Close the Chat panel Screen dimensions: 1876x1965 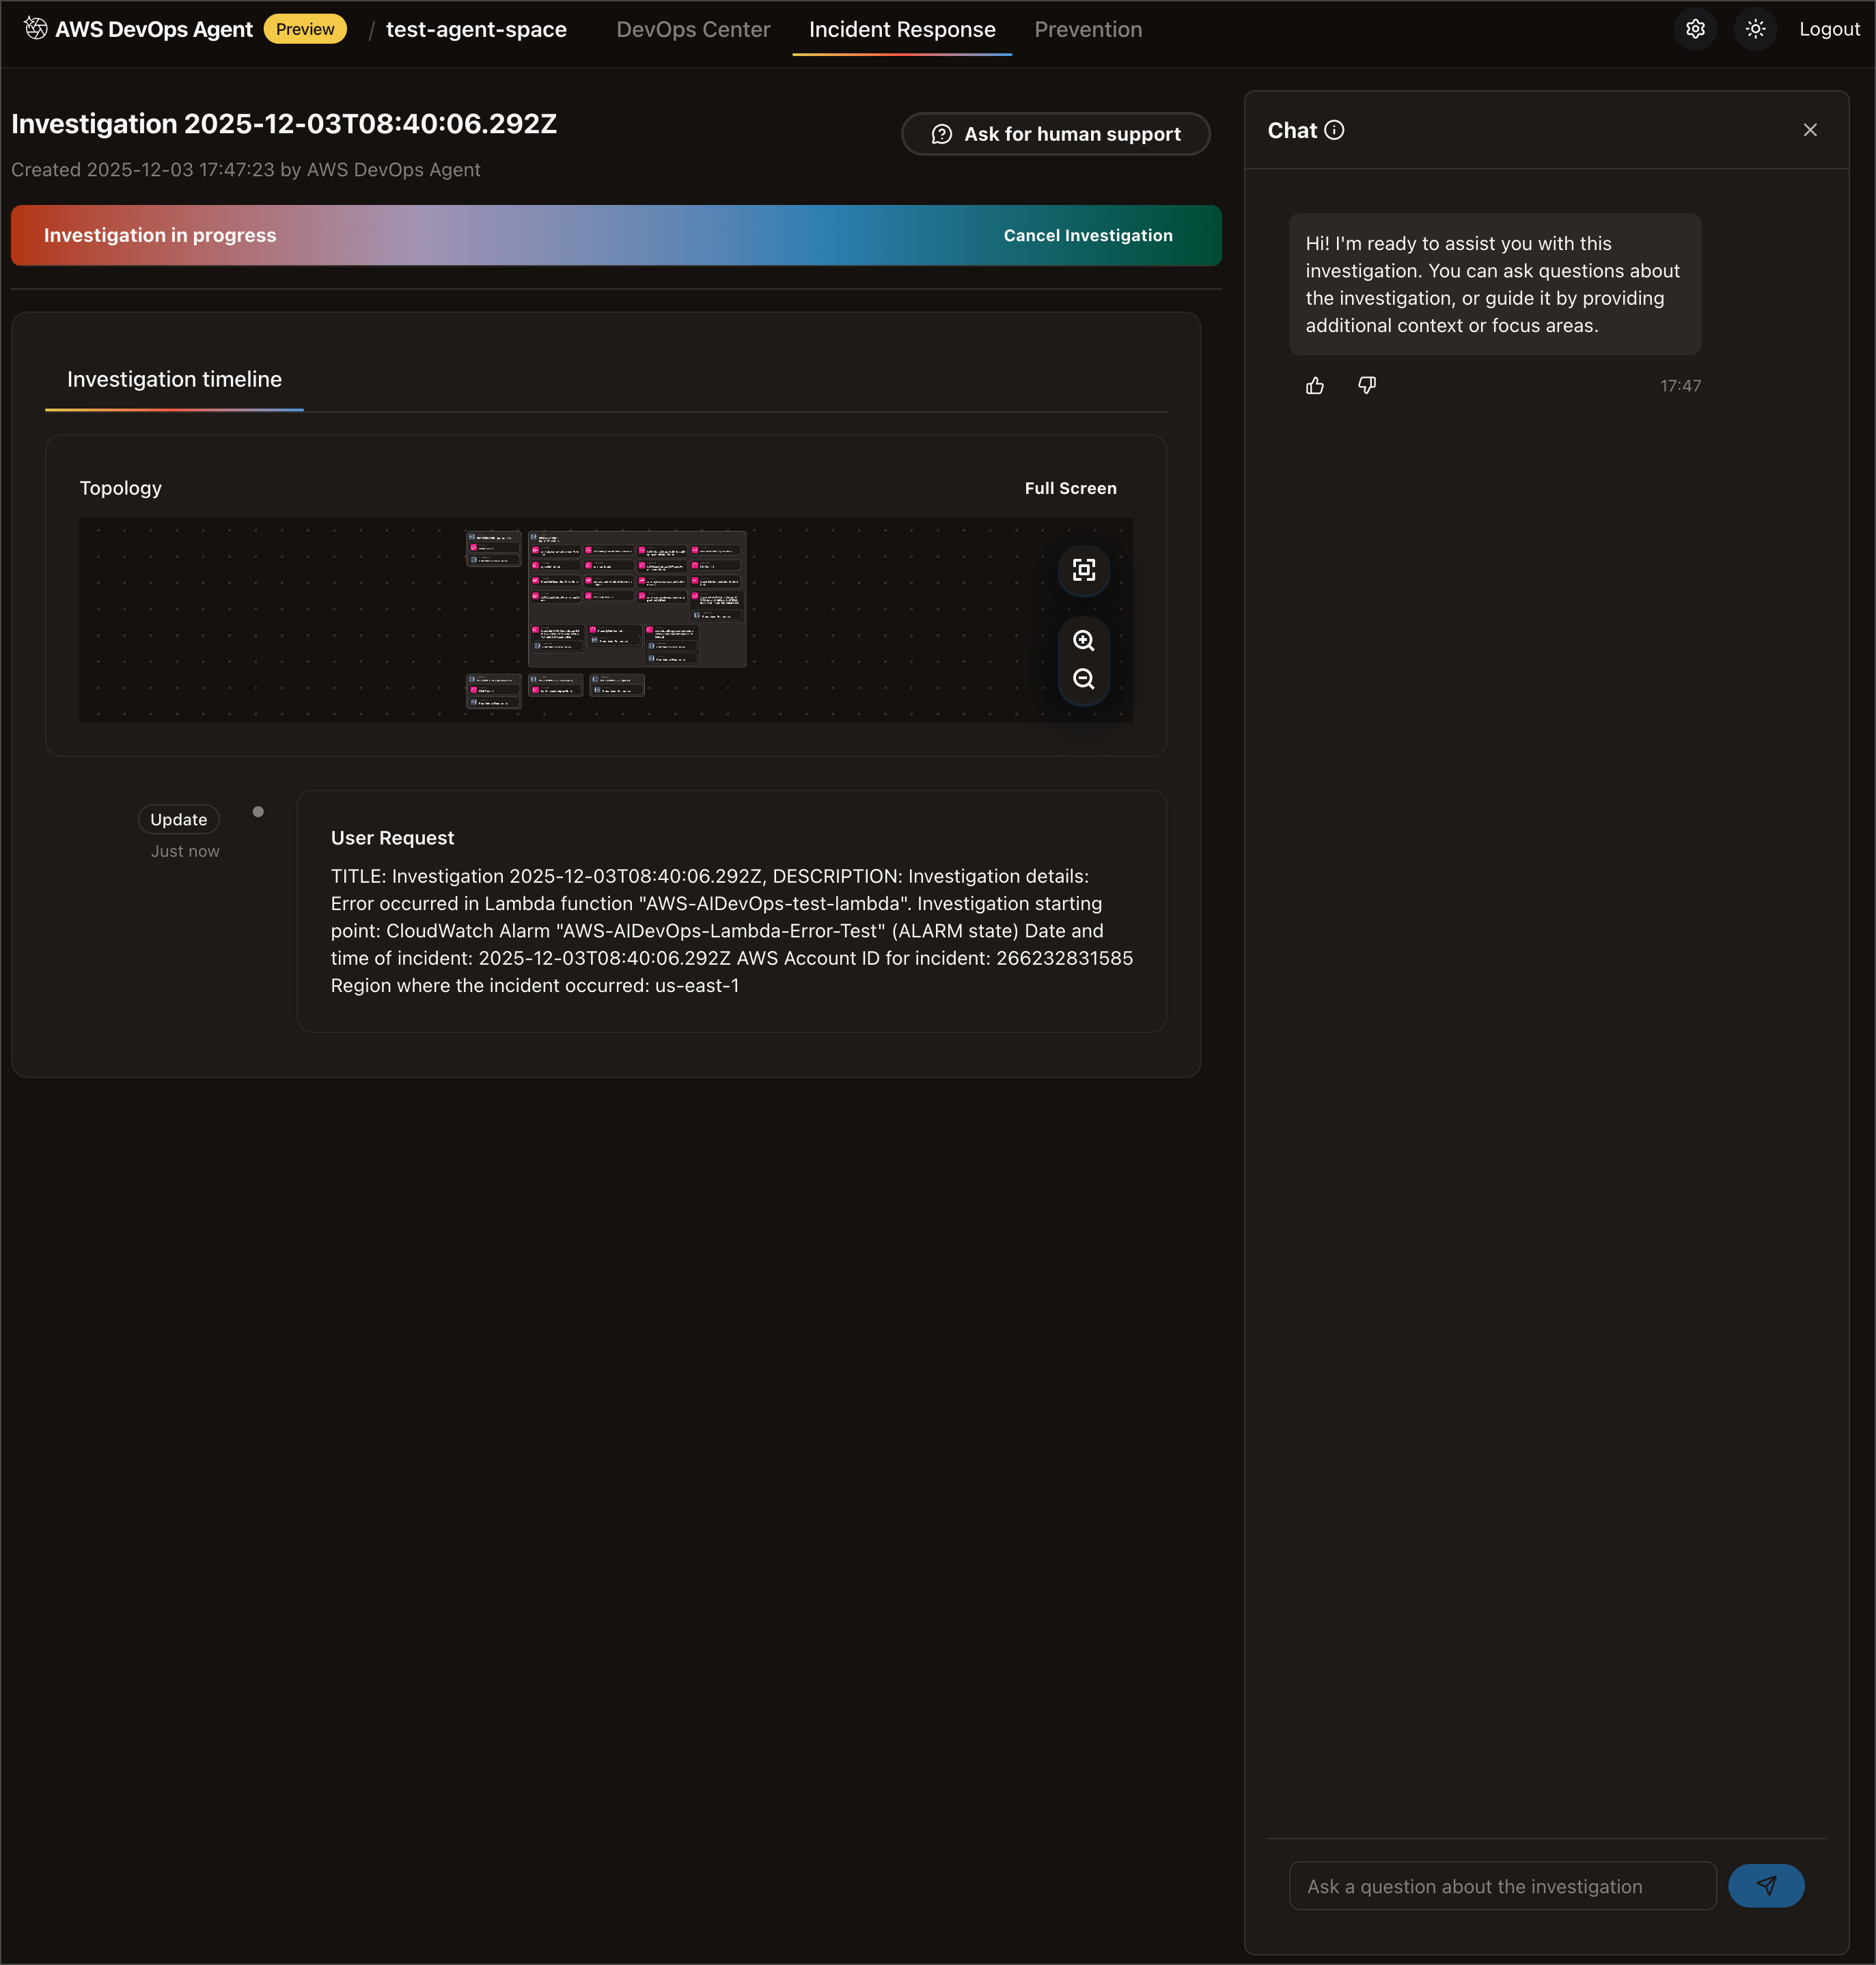(x=1810, y=129)
